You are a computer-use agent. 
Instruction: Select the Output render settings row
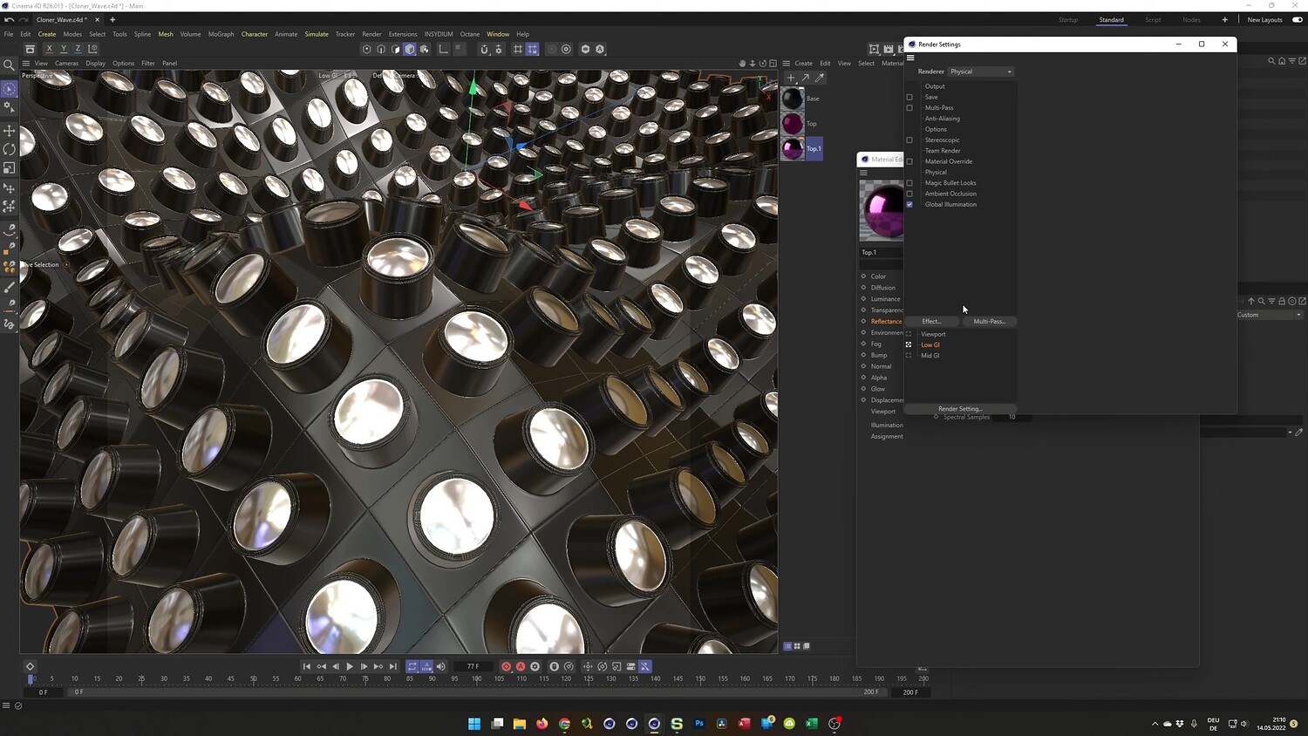[935, 86]
